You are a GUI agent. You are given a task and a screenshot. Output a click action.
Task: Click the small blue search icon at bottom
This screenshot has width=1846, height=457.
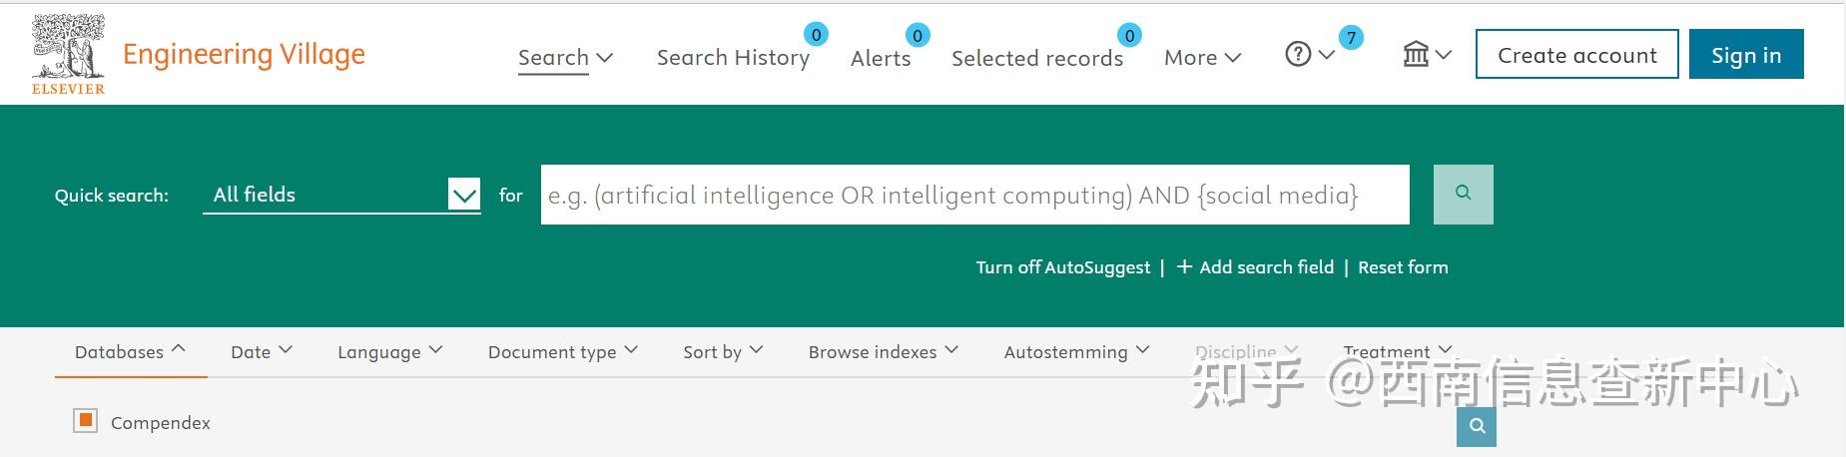pyautogui.click(x=1477, y=427)
